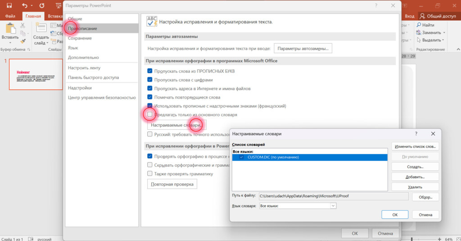461x241 pixels.
Task: Click the Format Painter brush icon
Action: tap(23, 41)
